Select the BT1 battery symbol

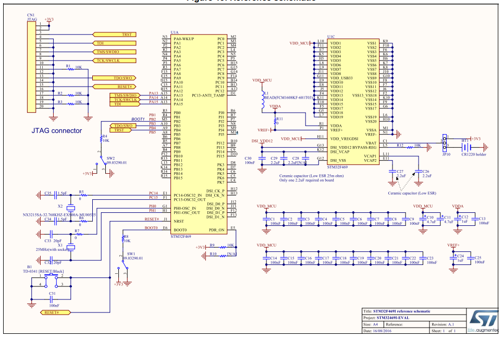pos(467,147)
